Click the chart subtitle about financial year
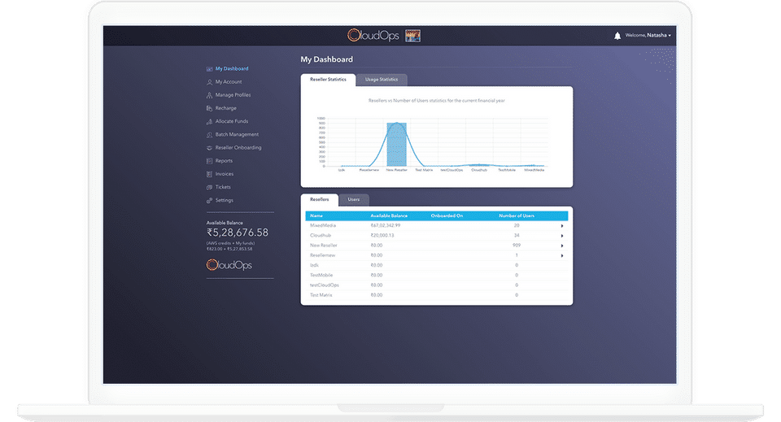 (436, 101)
